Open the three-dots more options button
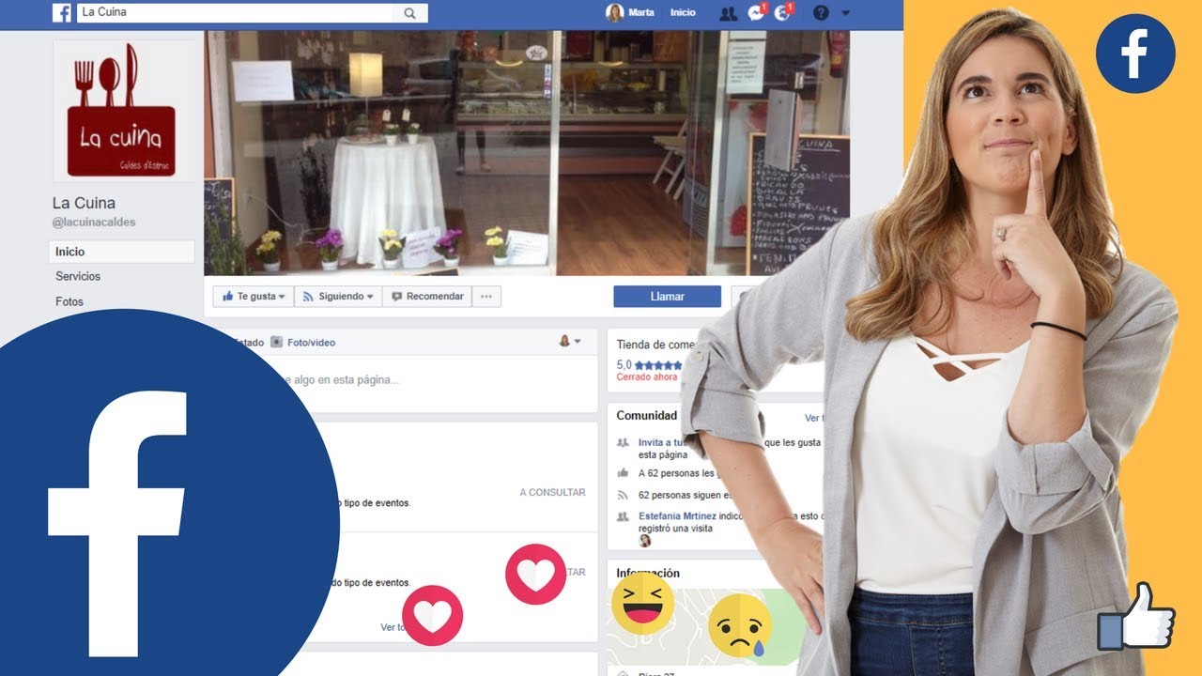Viewport: 1202px width, 676px height. tap(486, 297)
